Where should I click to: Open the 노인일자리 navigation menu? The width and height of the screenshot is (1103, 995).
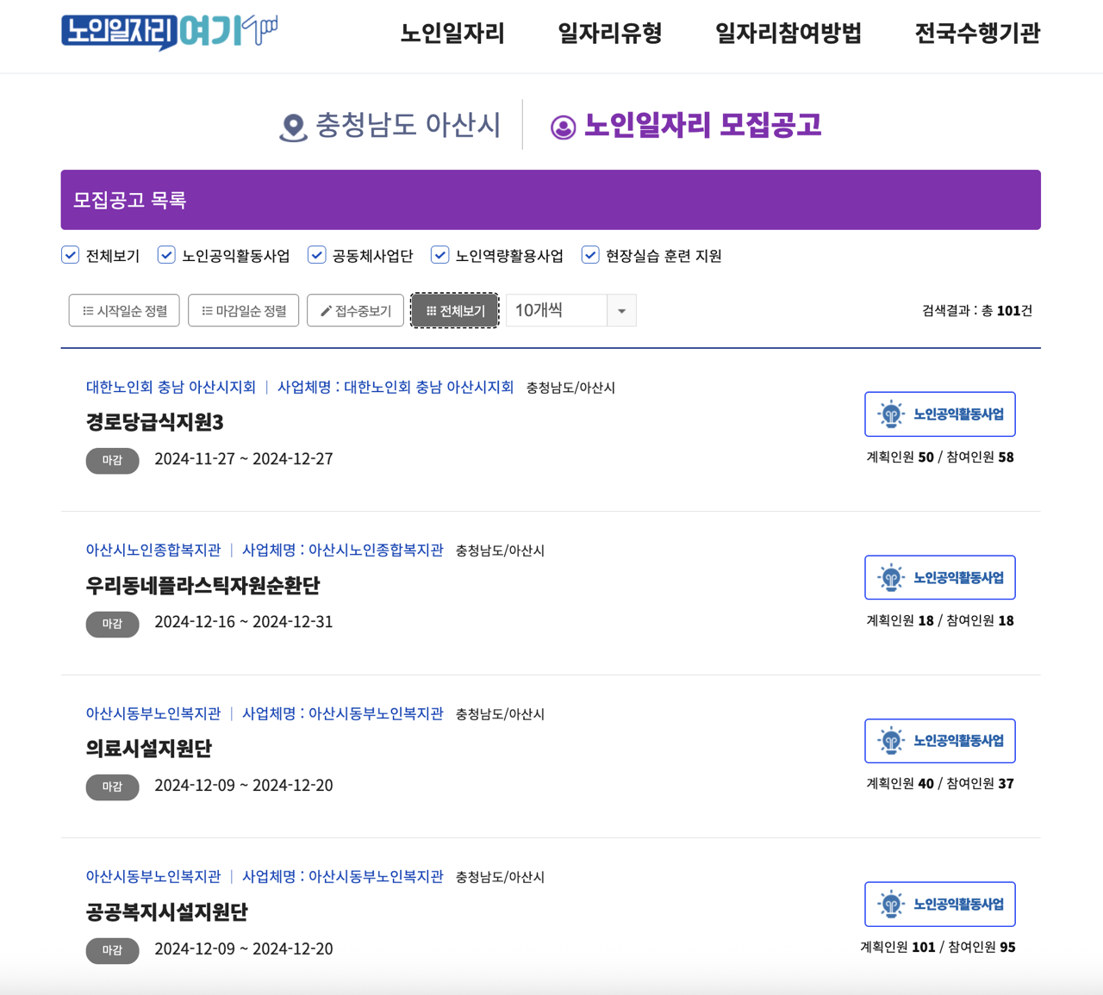coord(452,33)
